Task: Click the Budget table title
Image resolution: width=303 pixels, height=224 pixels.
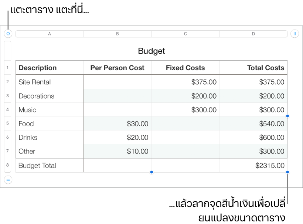Action: pos(151,51)
